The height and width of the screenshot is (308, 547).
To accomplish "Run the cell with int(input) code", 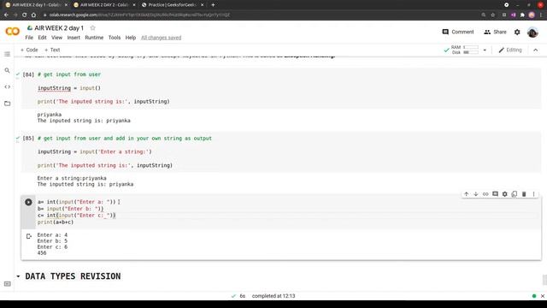I will 28,202.
